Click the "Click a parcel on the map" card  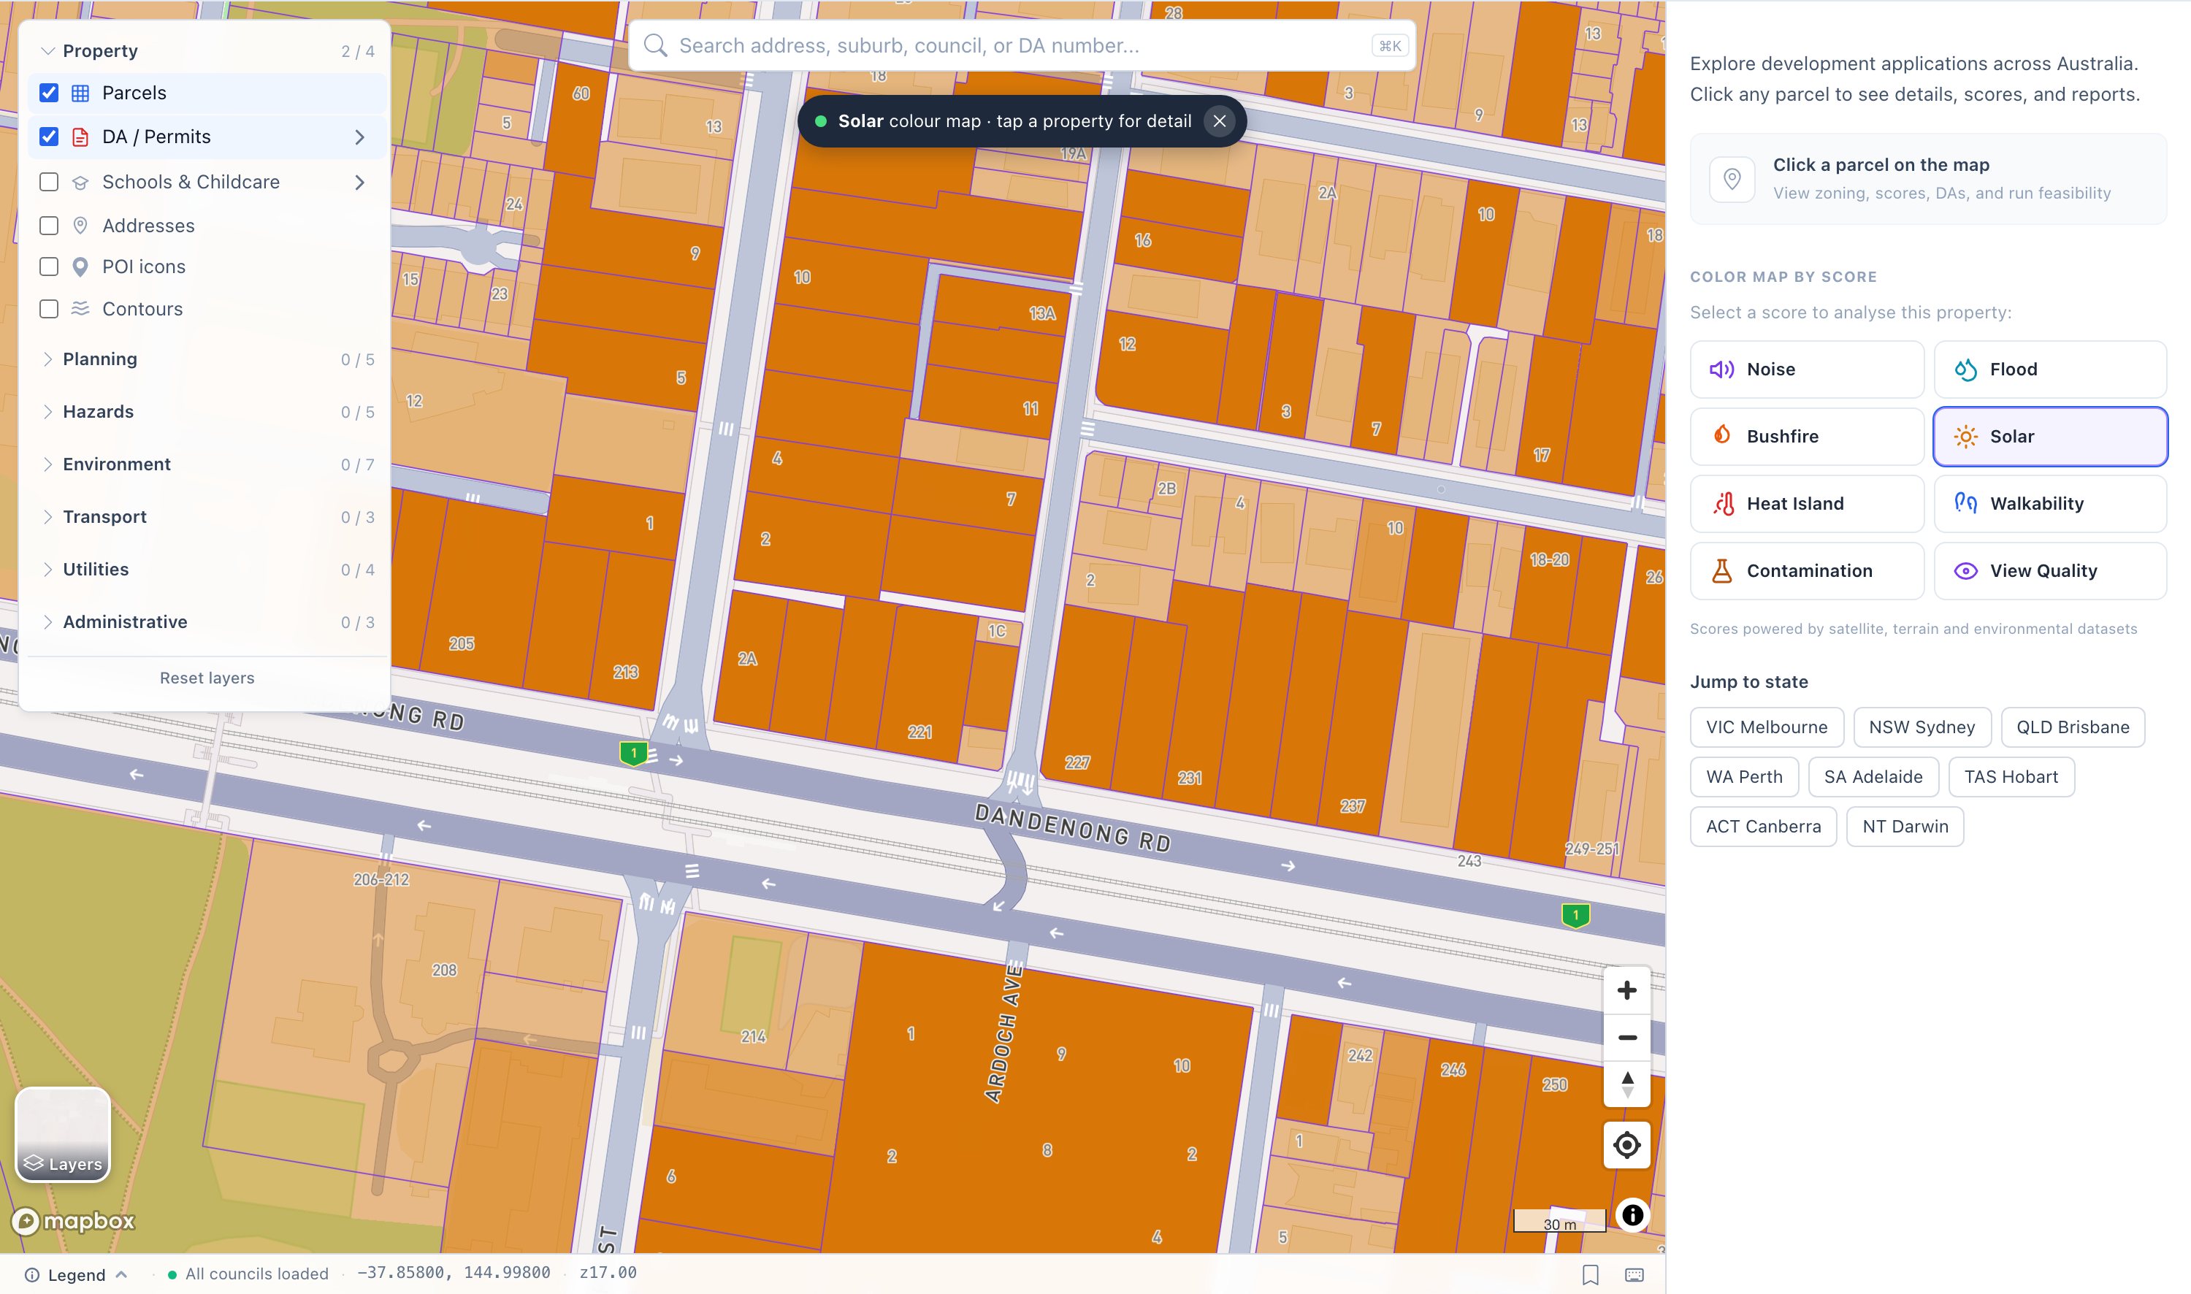click(1927, 179)
